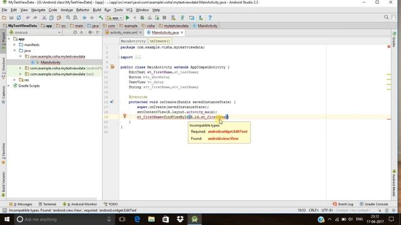Click the Make Project hammer icon
The height and width of the screenshot is (225, 401).
tap(101, 18)
